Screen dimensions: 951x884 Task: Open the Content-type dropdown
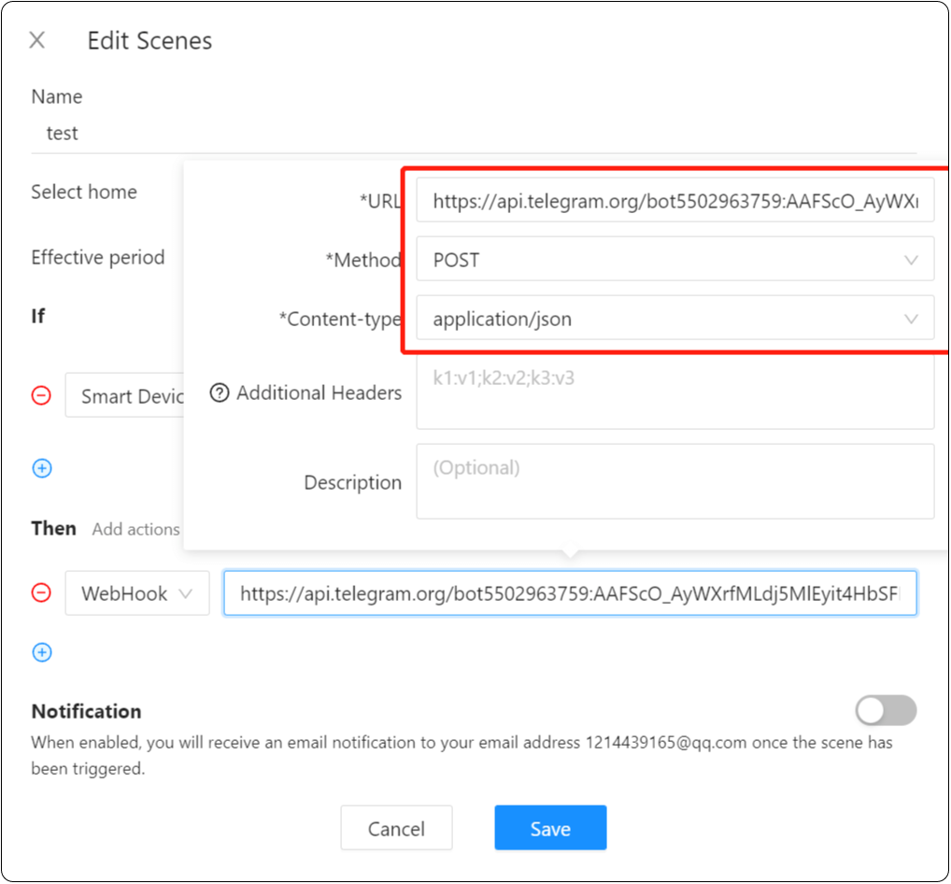pyautogui.click(x=674, y=319)
